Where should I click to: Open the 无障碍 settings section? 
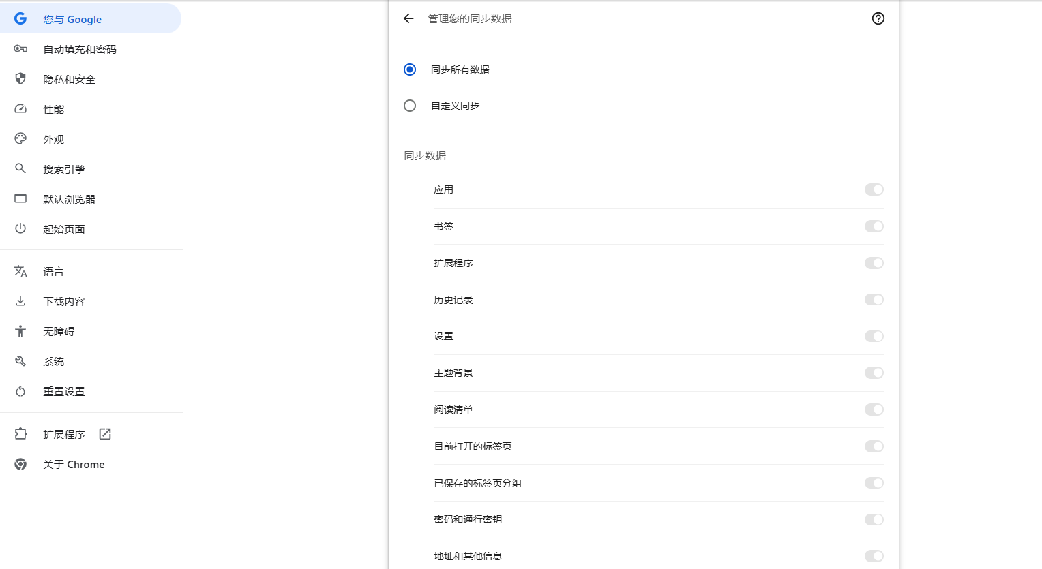point(91,331)
